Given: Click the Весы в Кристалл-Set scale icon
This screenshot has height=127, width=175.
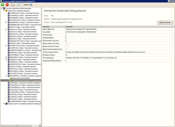Looking at the screenshot, I should tap(11, 78).
